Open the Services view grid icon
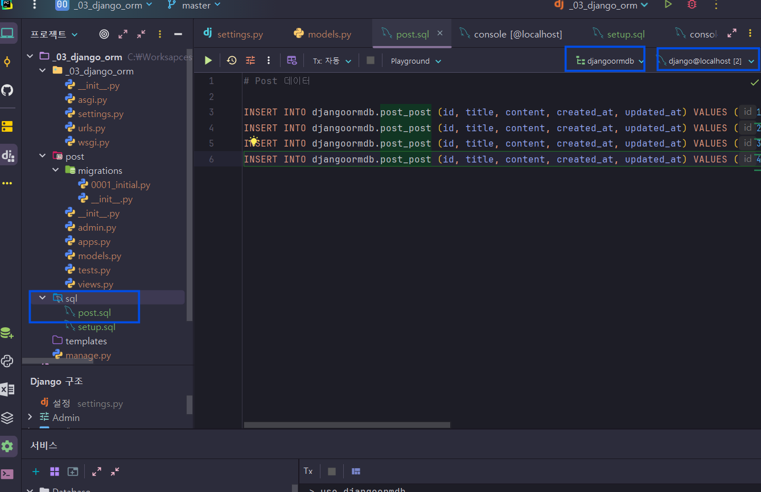This screenshot has width=761, height=492. tap(55, 472)
